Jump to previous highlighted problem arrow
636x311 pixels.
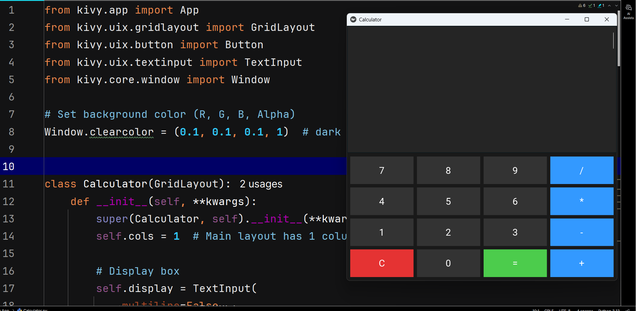610,5
